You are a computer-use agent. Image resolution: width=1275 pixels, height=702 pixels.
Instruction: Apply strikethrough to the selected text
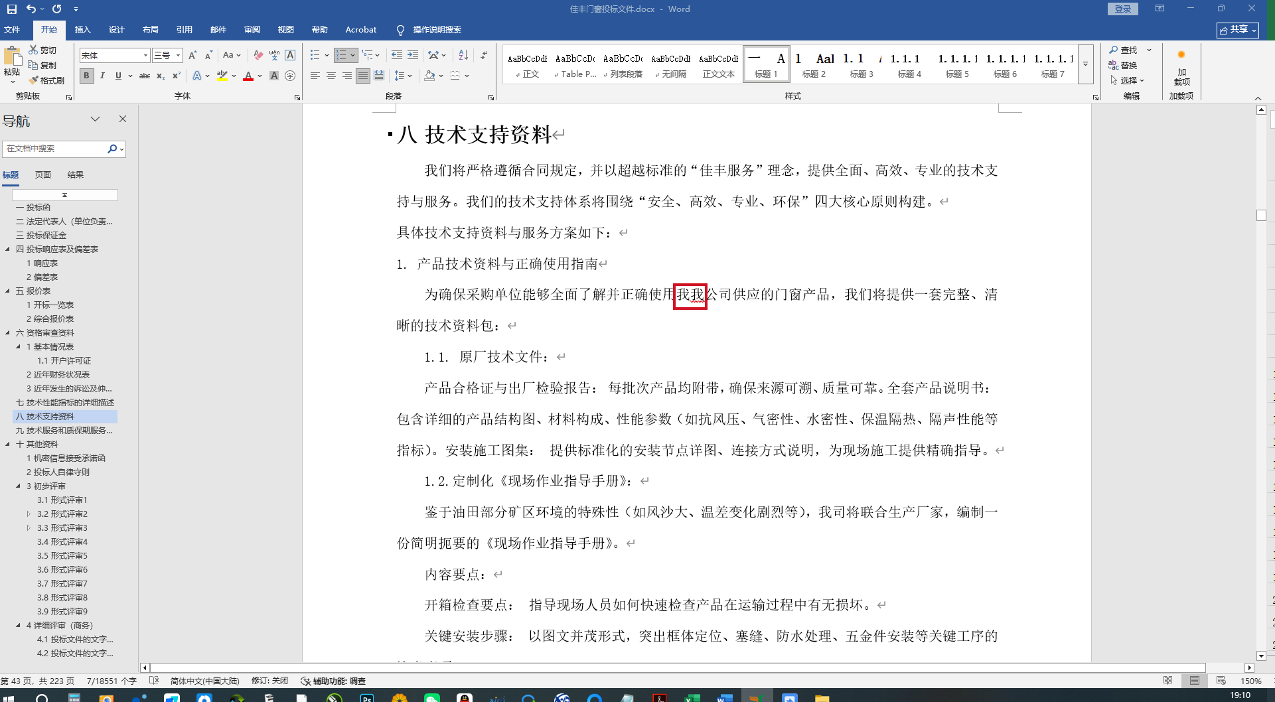click(x=145, y=76)
